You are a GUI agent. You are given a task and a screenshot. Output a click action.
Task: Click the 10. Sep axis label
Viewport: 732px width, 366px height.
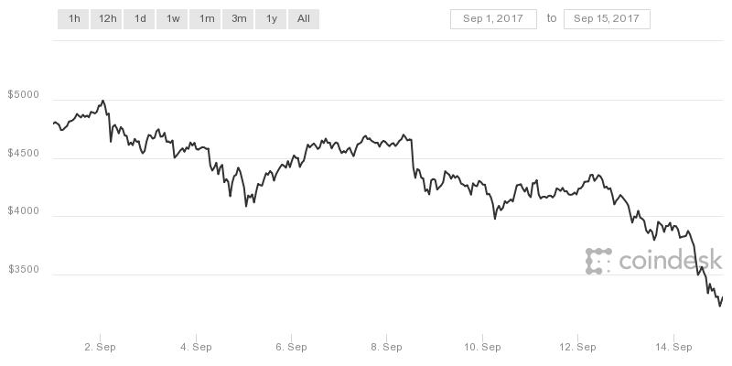(482, 347)
